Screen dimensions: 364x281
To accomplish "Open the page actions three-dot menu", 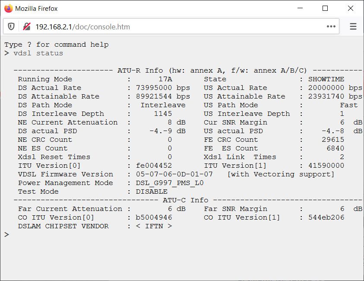I will (x=331, y=27).
